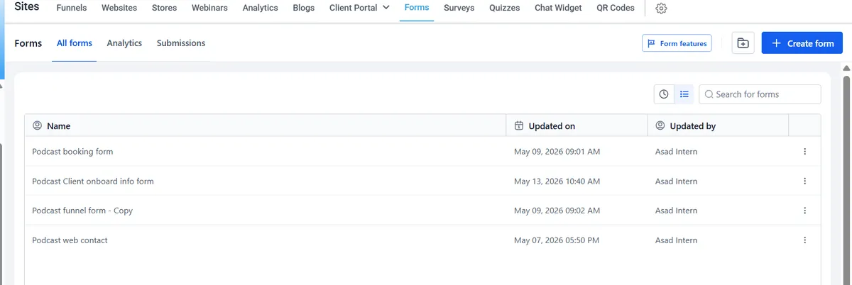Switch to the Quizzes tab
The image size is (852, 285).
tap(504, 8)
